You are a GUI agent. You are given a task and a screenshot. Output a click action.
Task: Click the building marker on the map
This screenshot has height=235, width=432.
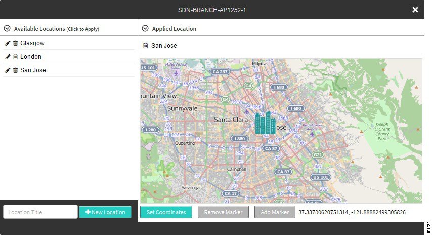(265, 123)
